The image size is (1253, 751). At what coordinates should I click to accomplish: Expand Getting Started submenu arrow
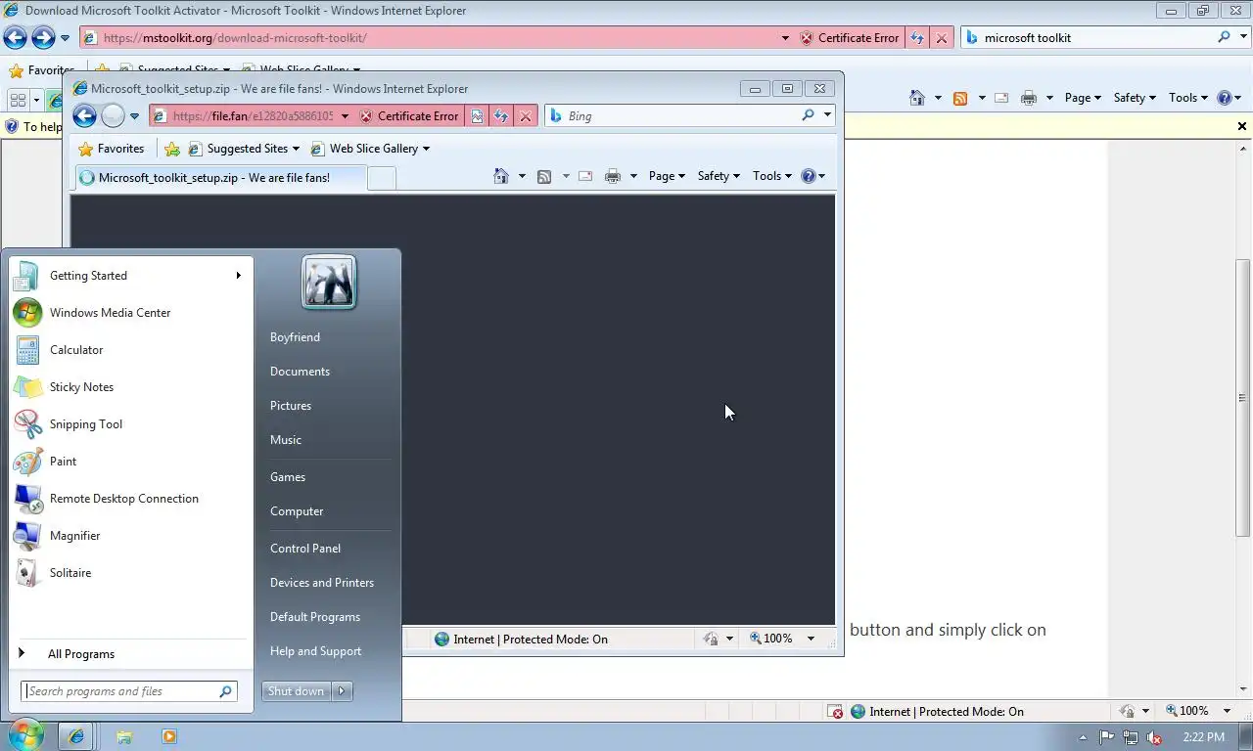238,276
